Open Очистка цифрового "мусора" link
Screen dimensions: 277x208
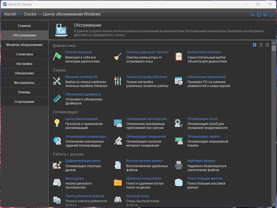[x=148, y=52]
